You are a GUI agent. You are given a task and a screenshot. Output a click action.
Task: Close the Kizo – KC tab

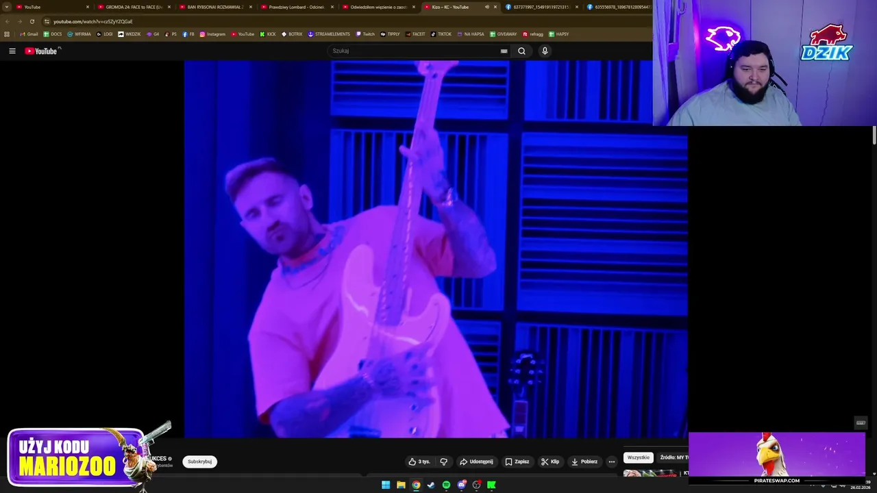pos(495,7)
